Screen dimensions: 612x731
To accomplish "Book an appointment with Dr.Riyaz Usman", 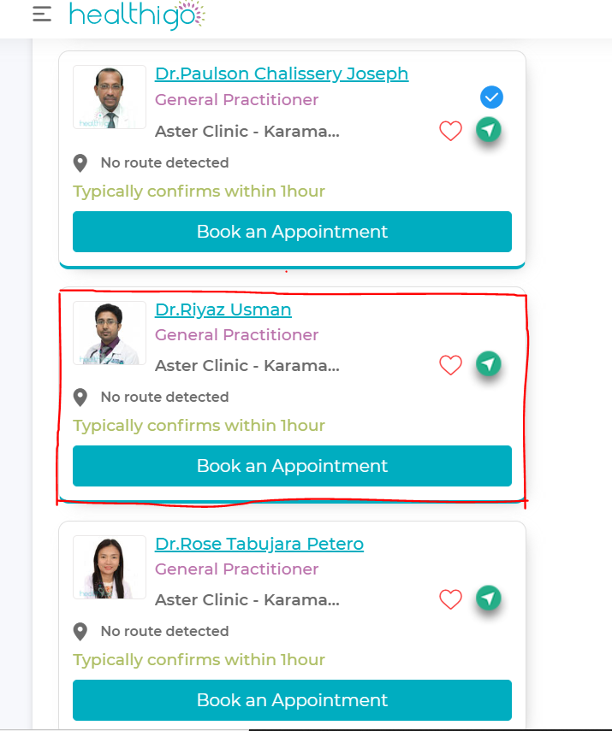I will (x=292, y=466).
